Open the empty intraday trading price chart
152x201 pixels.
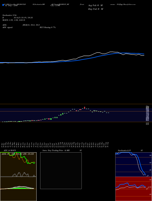tap(61, 171)
